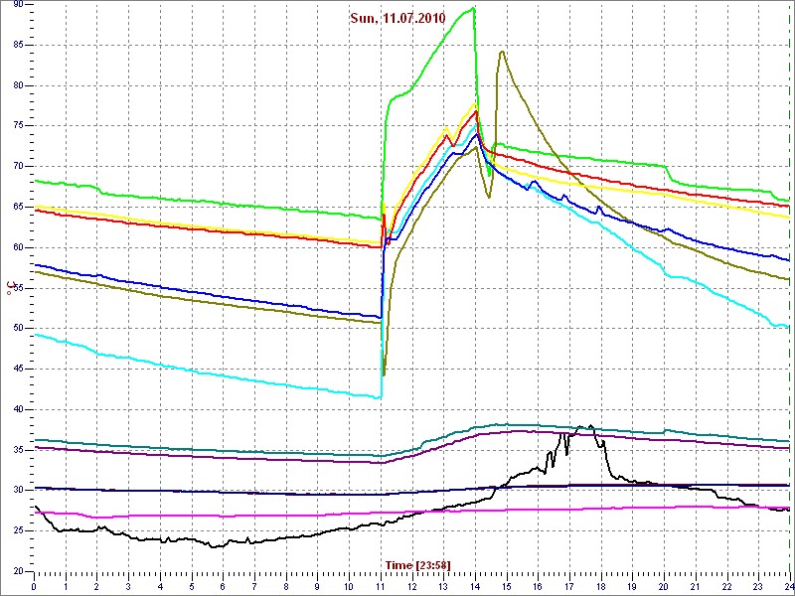Click the cyan curve's lowest point before the jump
Viewport: 795px width, 596px height.
(x=378, y=398)
